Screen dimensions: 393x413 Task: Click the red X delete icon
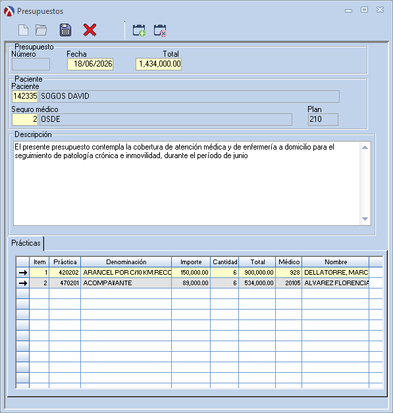point(90,30)
